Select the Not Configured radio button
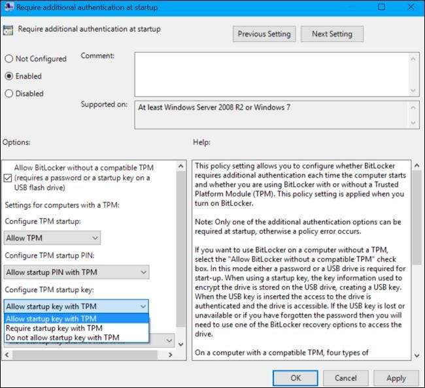 point(8,59)
